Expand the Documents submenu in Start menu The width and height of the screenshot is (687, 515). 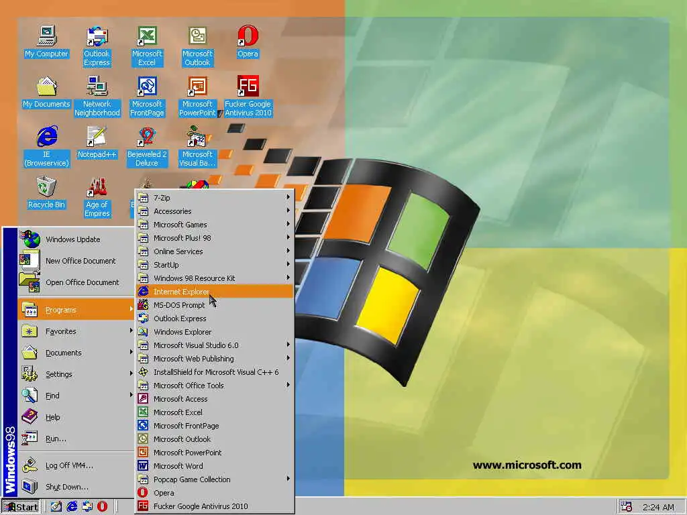point(75,353)
